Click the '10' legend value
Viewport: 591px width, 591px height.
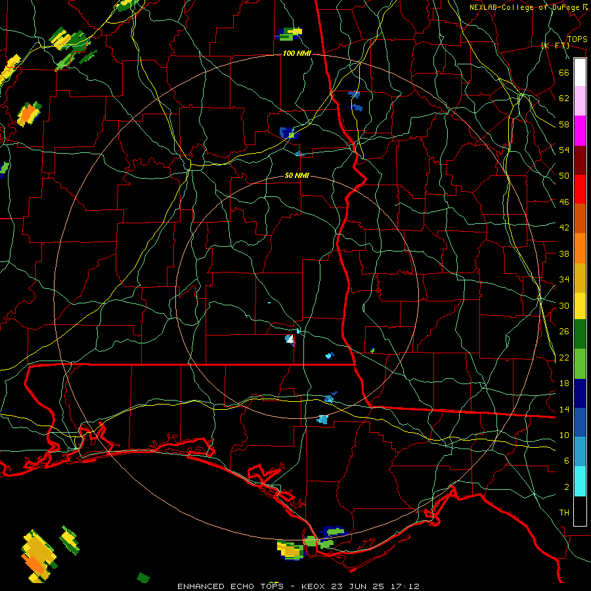[x=564, y=435]
